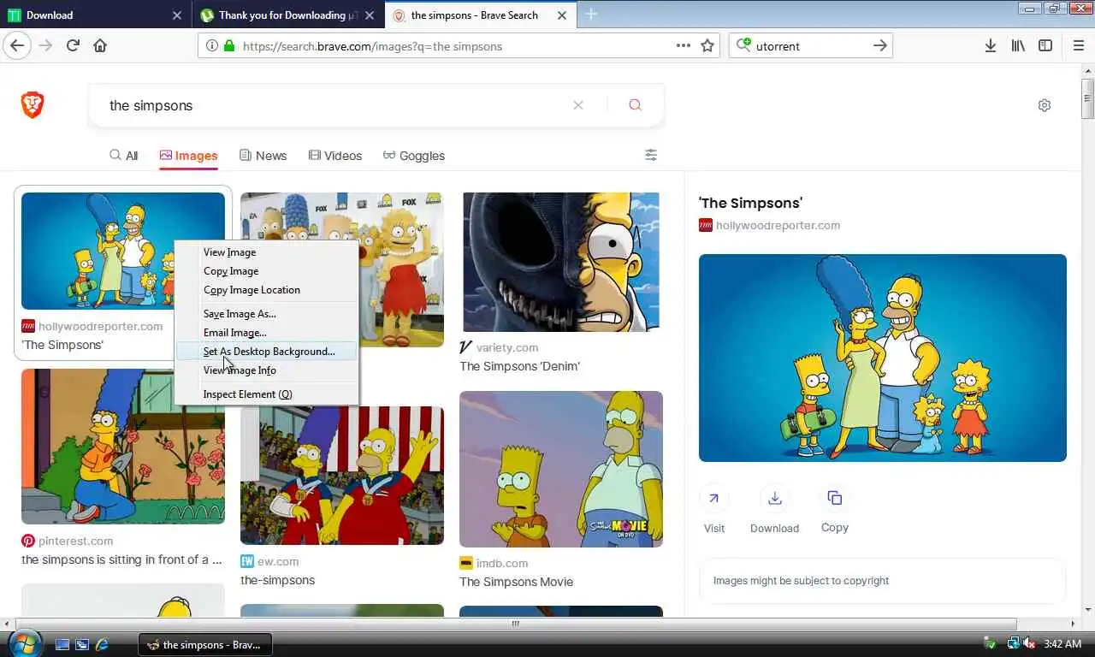This screenshot has height=657, width=1095.
Task: Click the Copy image icon
Action: click(x=835, y=498)
